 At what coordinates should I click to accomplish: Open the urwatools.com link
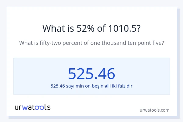pyautogui.click(x=154, y=110)
